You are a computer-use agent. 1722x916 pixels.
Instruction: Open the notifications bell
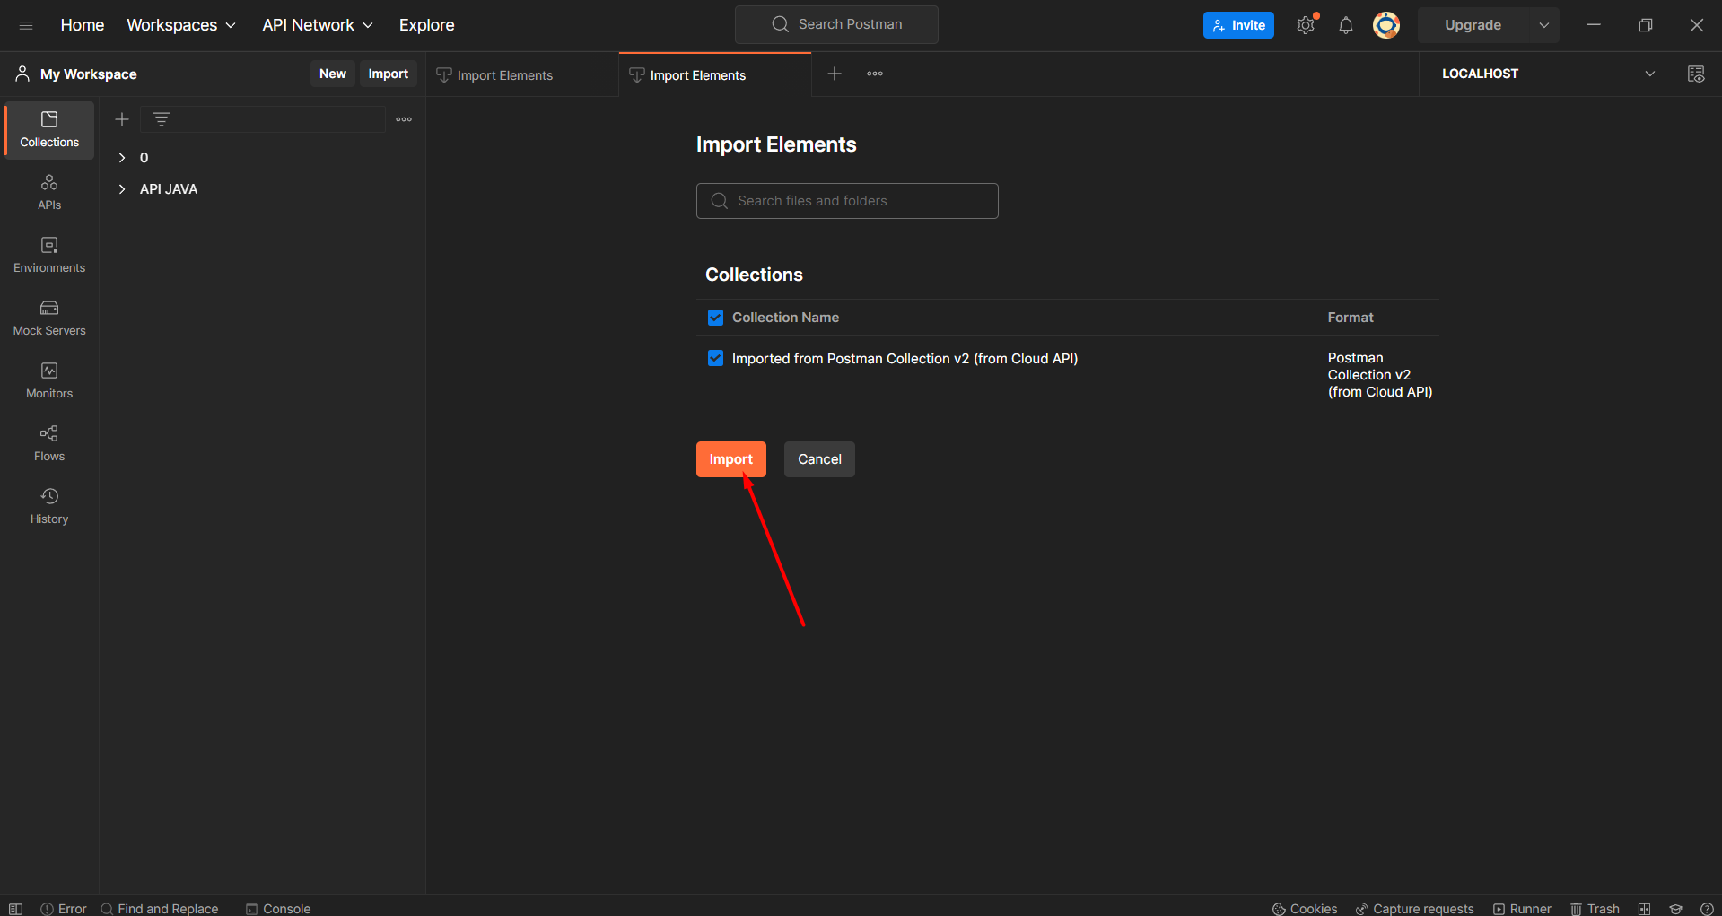click(1346, 25)
